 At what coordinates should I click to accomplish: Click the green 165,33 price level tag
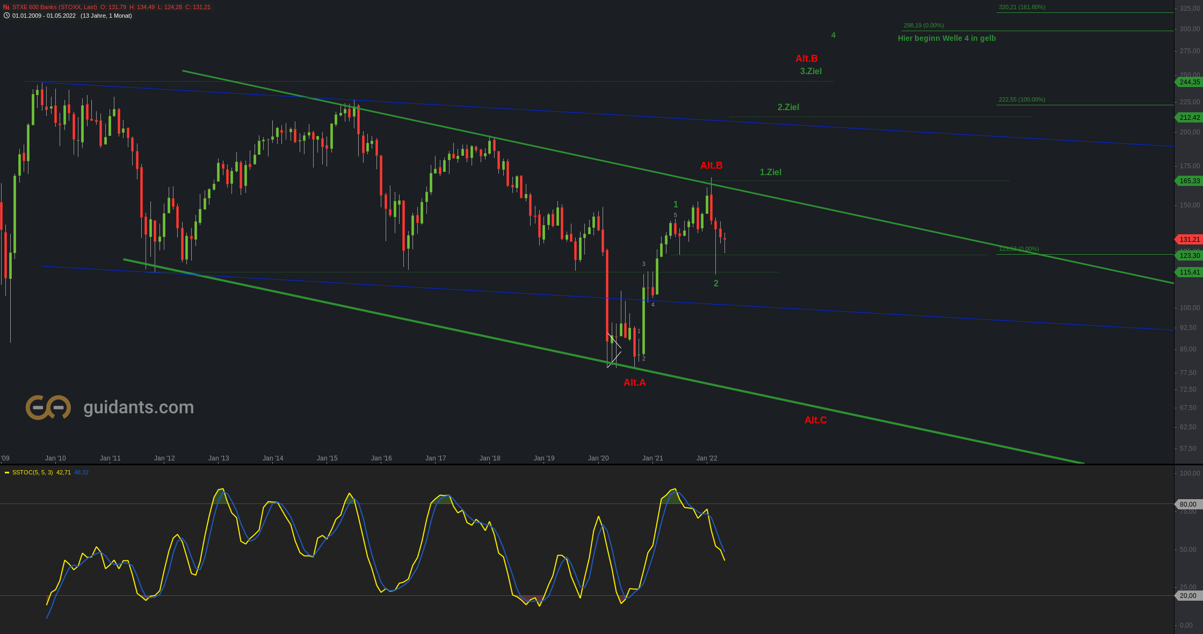(1189, 181)
